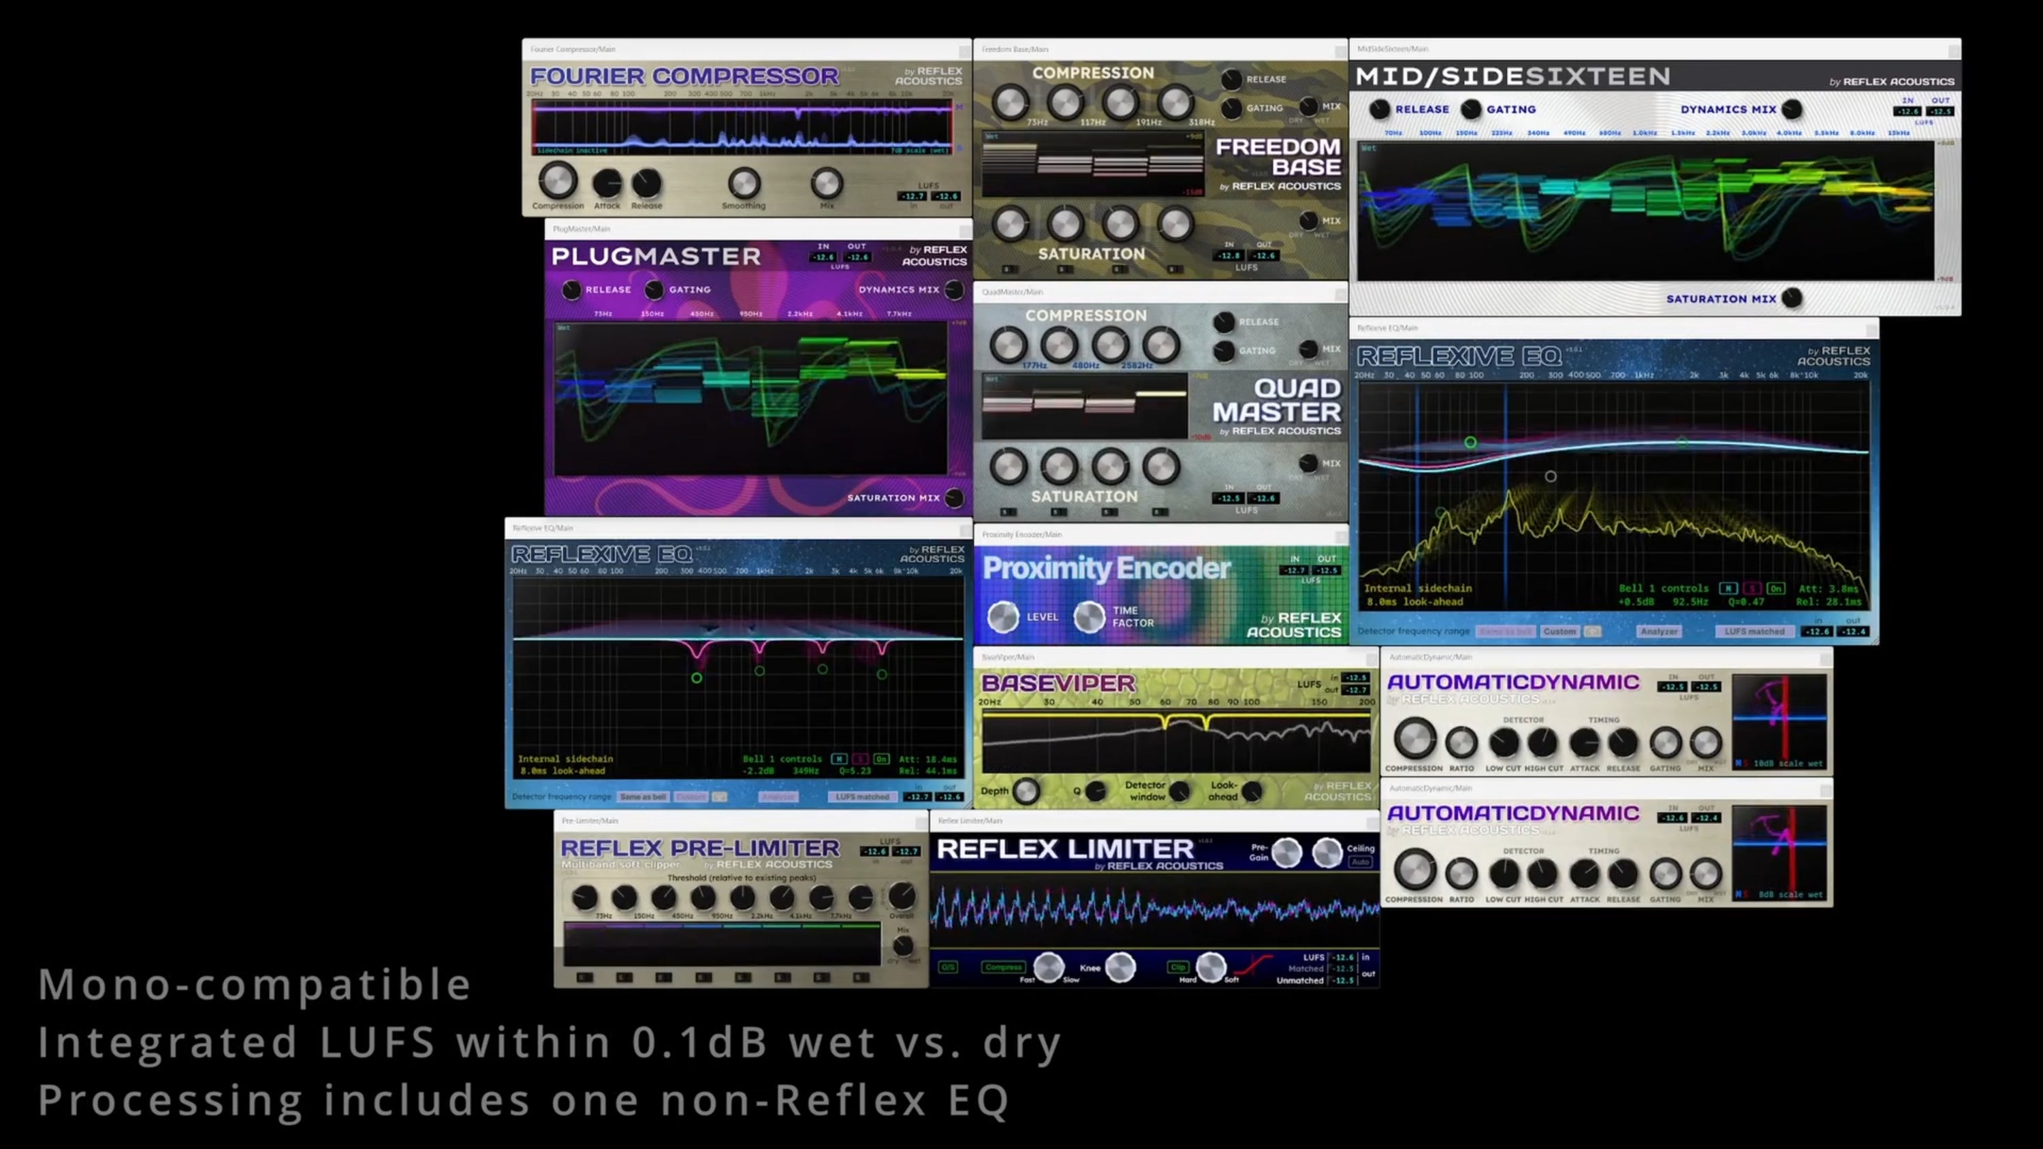Click the M icon in Bell 1 controls
The height and width of the screenshot is (1149, 2043).
(x=1728, y=588)
